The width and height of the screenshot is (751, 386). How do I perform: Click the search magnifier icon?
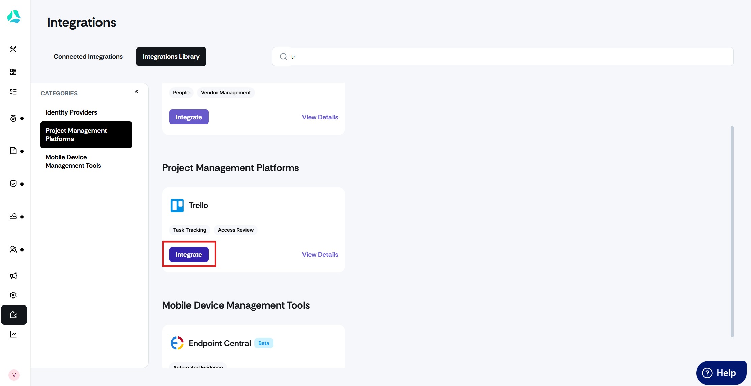(284, 57)
